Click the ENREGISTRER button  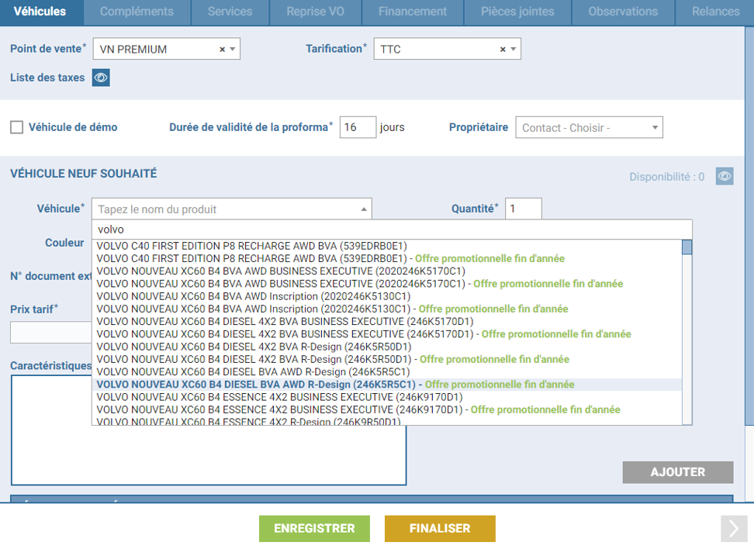click(314, 528)
